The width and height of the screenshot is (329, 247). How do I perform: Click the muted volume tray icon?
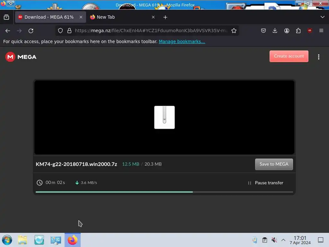[x=274, y=240]
